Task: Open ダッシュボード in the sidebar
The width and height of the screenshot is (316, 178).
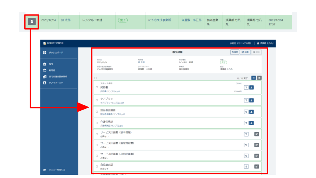Action: tap(56, 53)
